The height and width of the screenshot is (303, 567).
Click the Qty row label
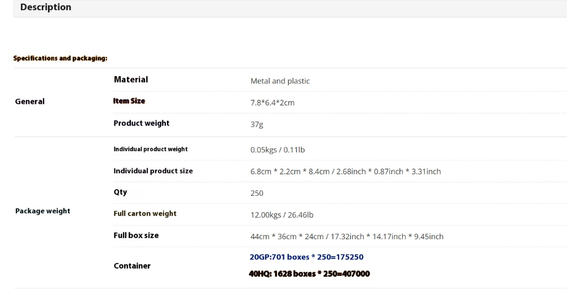tap(120, 192)
